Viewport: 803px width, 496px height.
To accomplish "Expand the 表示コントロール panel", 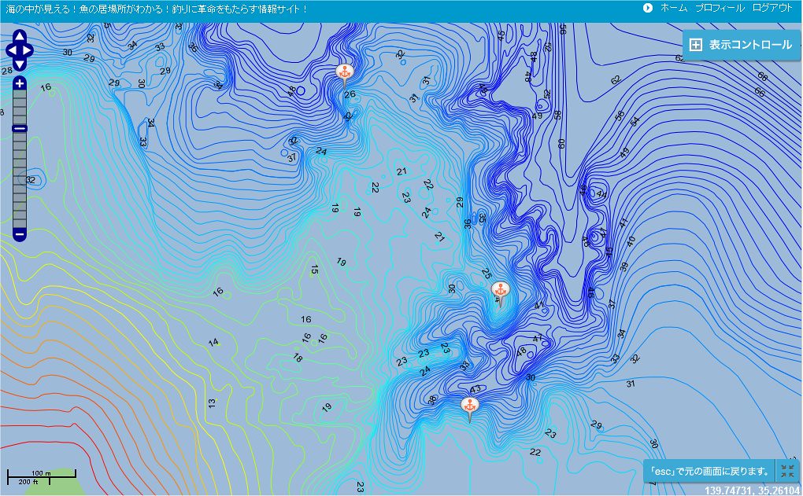I will click(742, 45).
